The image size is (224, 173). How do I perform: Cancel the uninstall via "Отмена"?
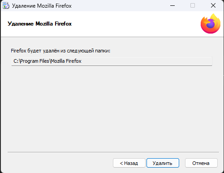(201, 163)
